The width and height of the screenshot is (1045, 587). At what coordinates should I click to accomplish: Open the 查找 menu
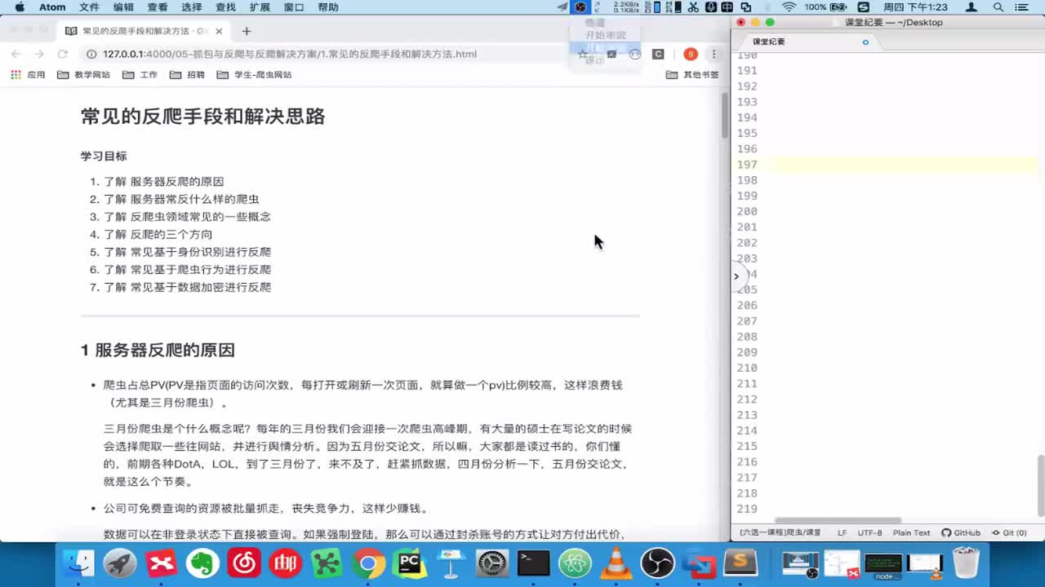tap(225, 7)
